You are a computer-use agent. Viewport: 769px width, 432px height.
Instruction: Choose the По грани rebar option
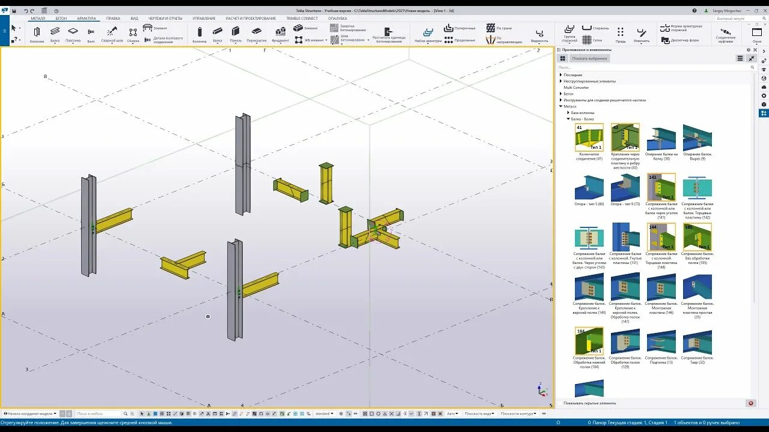[x=499, y=28]
